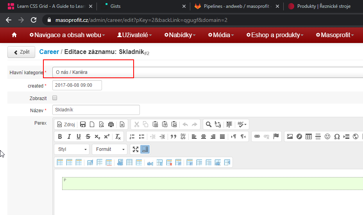The image size is (363, 215).
Task: Toggle Subscript formatting
Action: (x=97, y=136)
